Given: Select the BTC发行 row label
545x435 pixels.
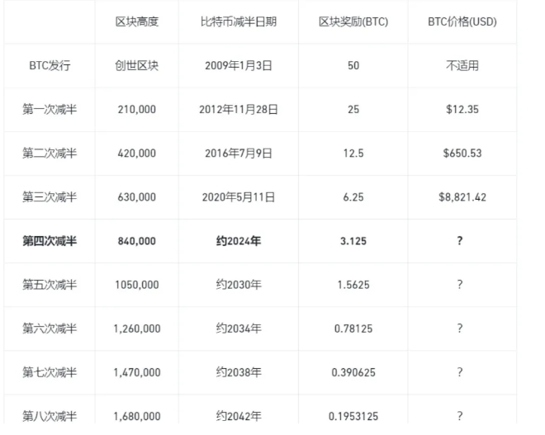Looking at the screenshot, I should [50, 66].
